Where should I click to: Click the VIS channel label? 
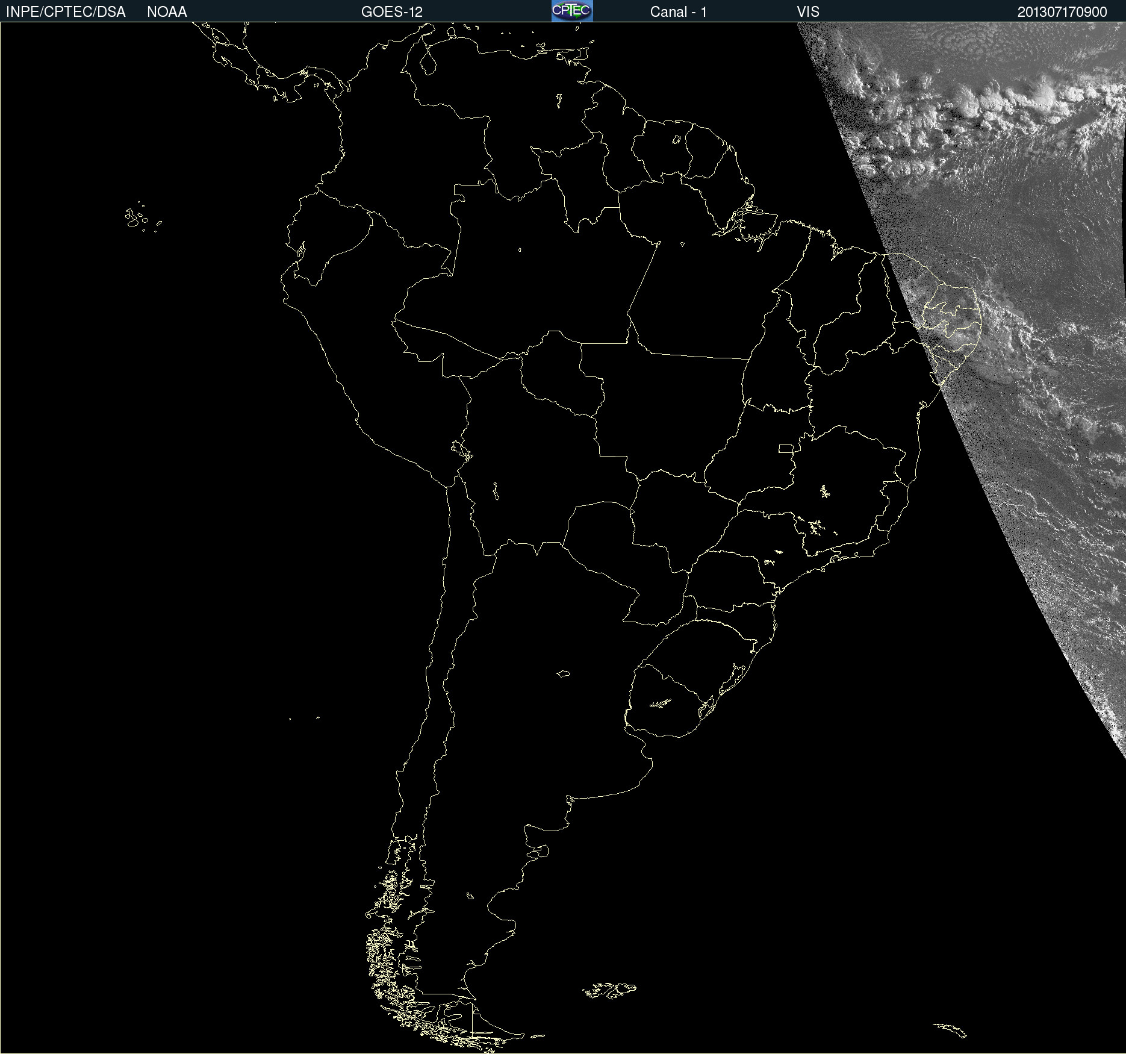[808, 12]
